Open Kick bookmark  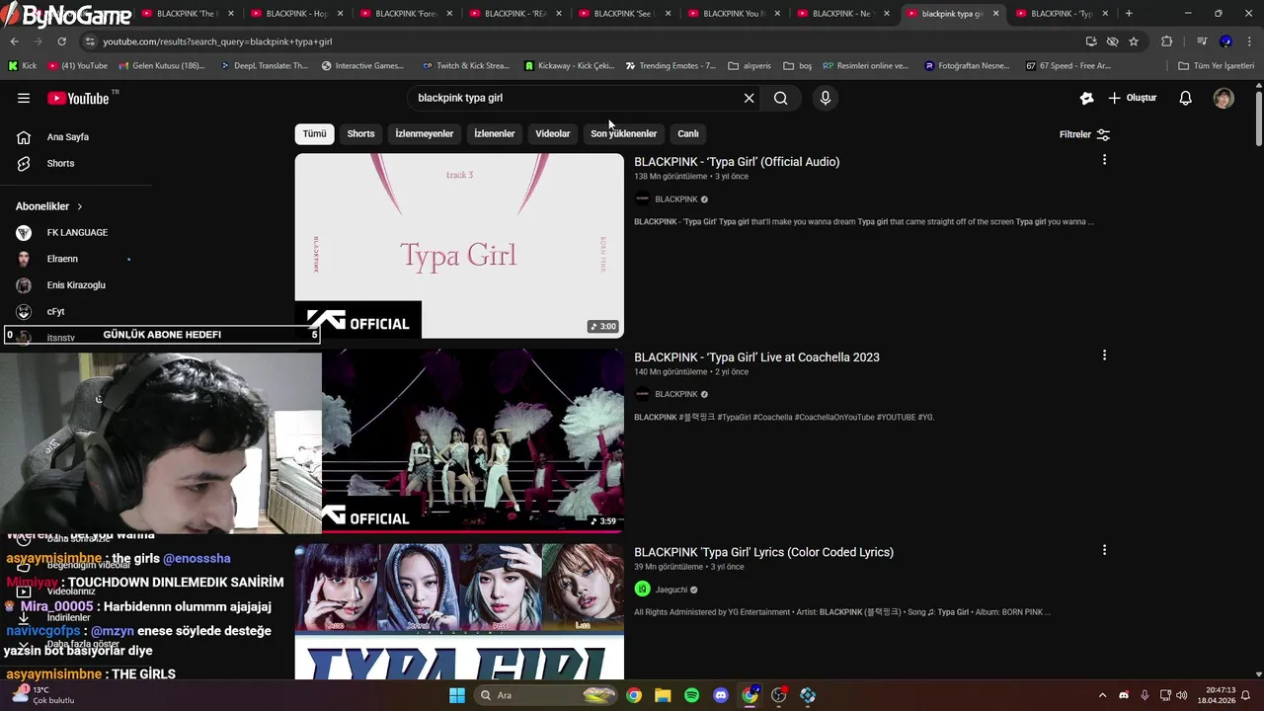[22, 66]
